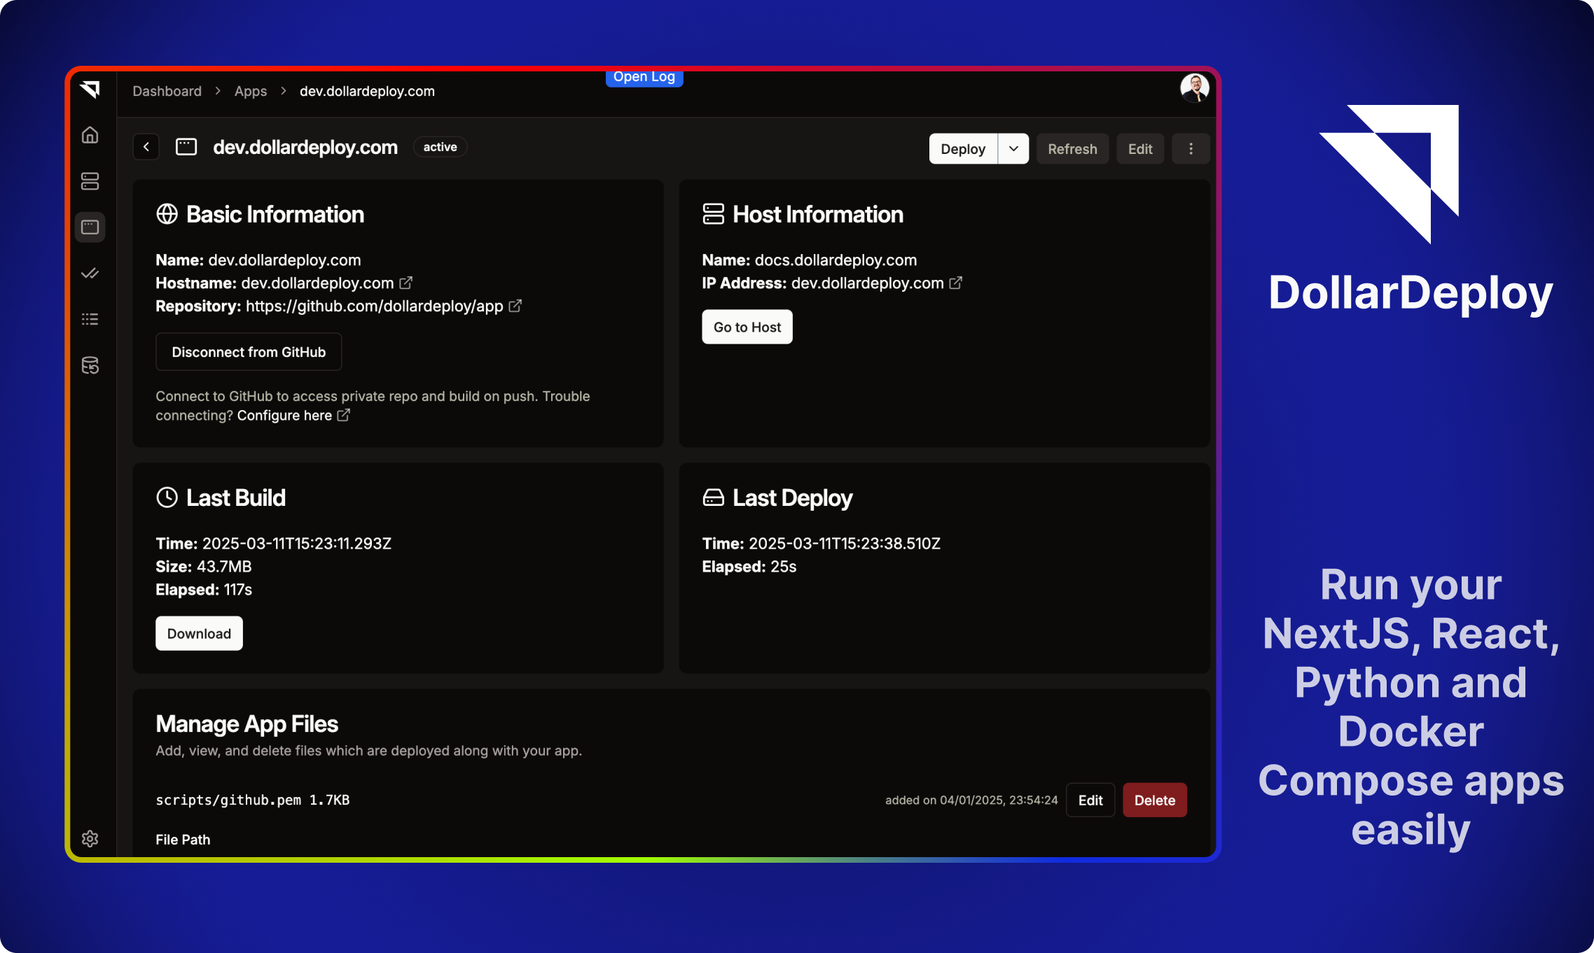Navigate to Apps breadcrumb
The image size is (1594, 953).
tap(251, 91)
